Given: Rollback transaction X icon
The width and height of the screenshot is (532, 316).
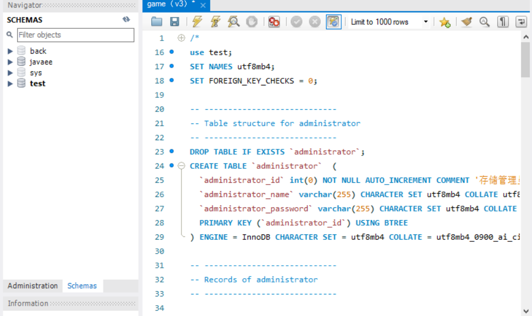Looking at the screenshot, I should click(x=315, y=22).
